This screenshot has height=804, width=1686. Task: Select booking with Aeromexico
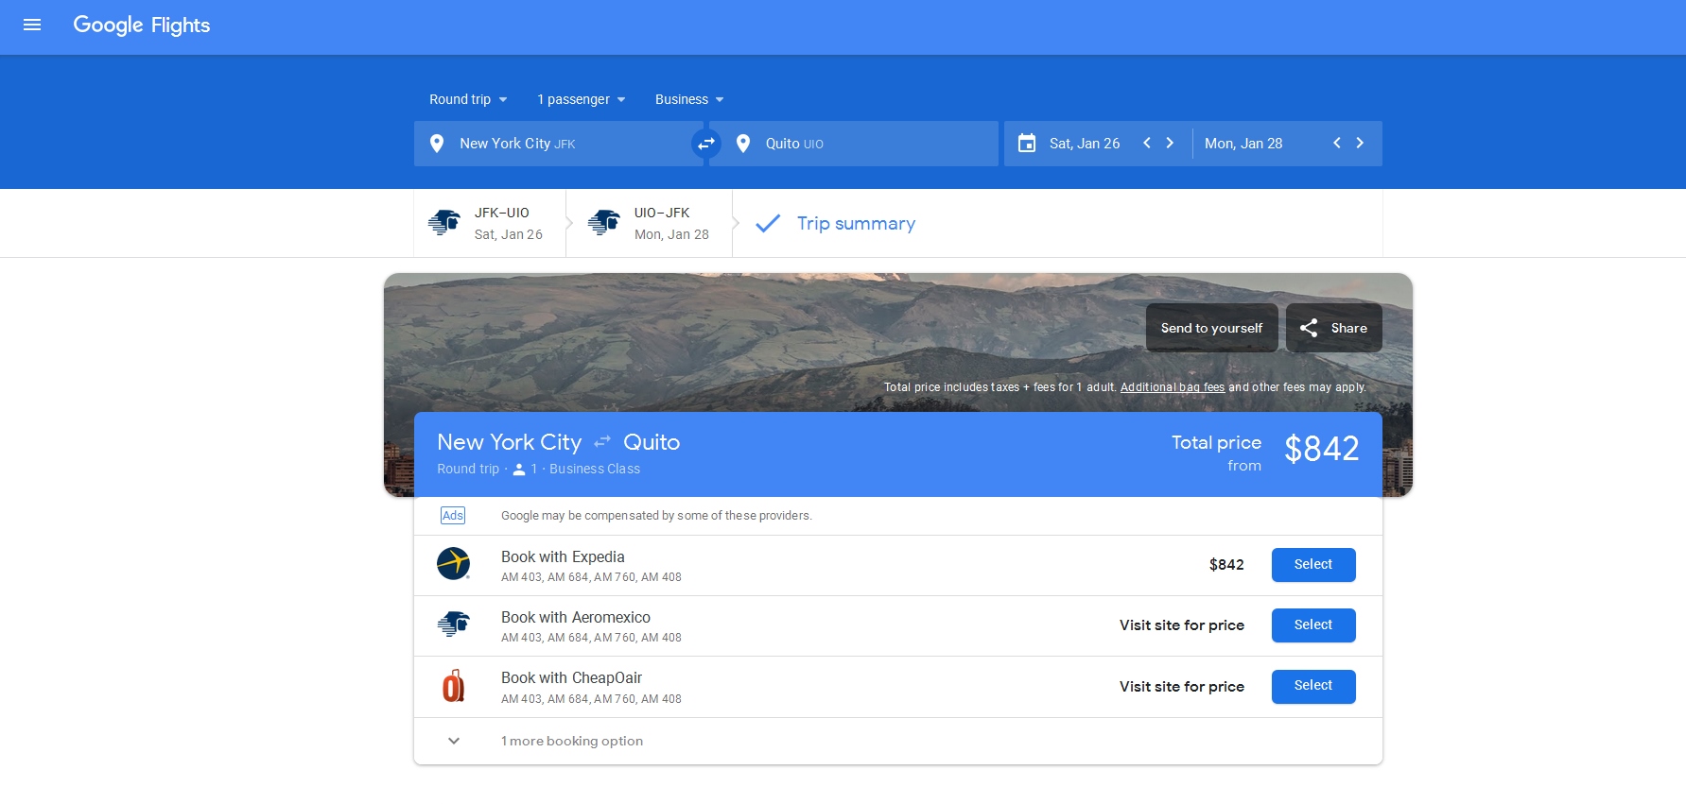click(1313, 625)
